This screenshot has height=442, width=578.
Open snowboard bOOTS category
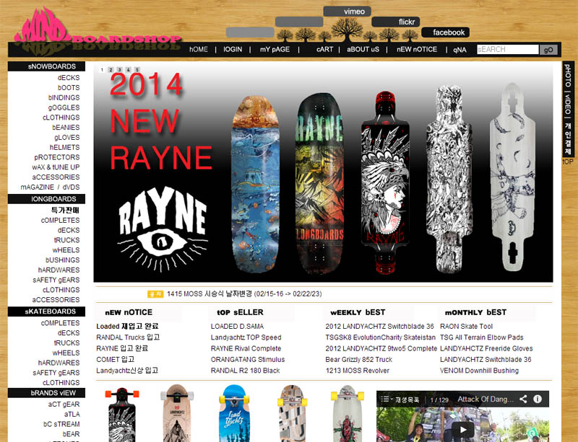pos(69,87)
